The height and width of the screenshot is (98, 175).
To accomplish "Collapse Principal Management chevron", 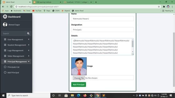I will pyautogui.click(x=29, y=61).
